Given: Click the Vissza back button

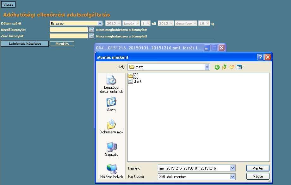Looking at the screenshot, I should pos(8,5).
